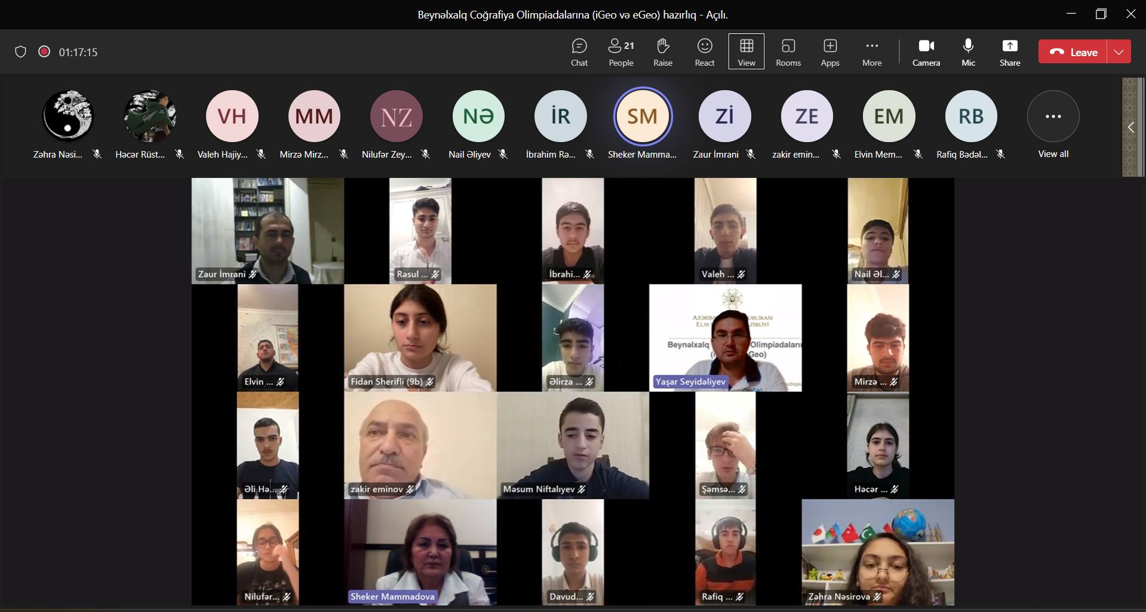Open the More options menu

point(871,52)
